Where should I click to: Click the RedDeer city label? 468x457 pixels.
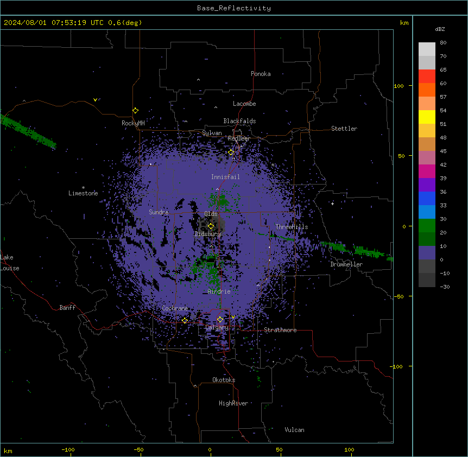[239, 138]
